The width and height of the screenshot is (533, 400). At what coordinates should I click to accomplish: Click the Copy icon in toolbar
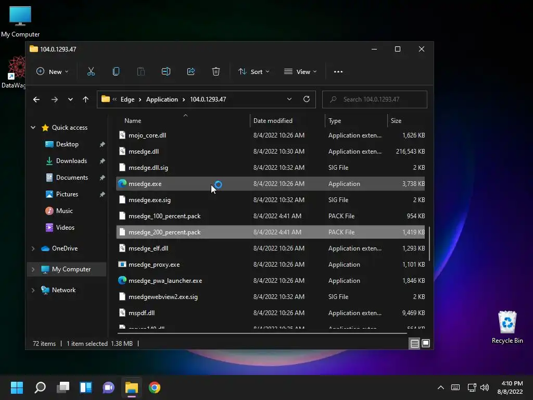coord(116,71)
